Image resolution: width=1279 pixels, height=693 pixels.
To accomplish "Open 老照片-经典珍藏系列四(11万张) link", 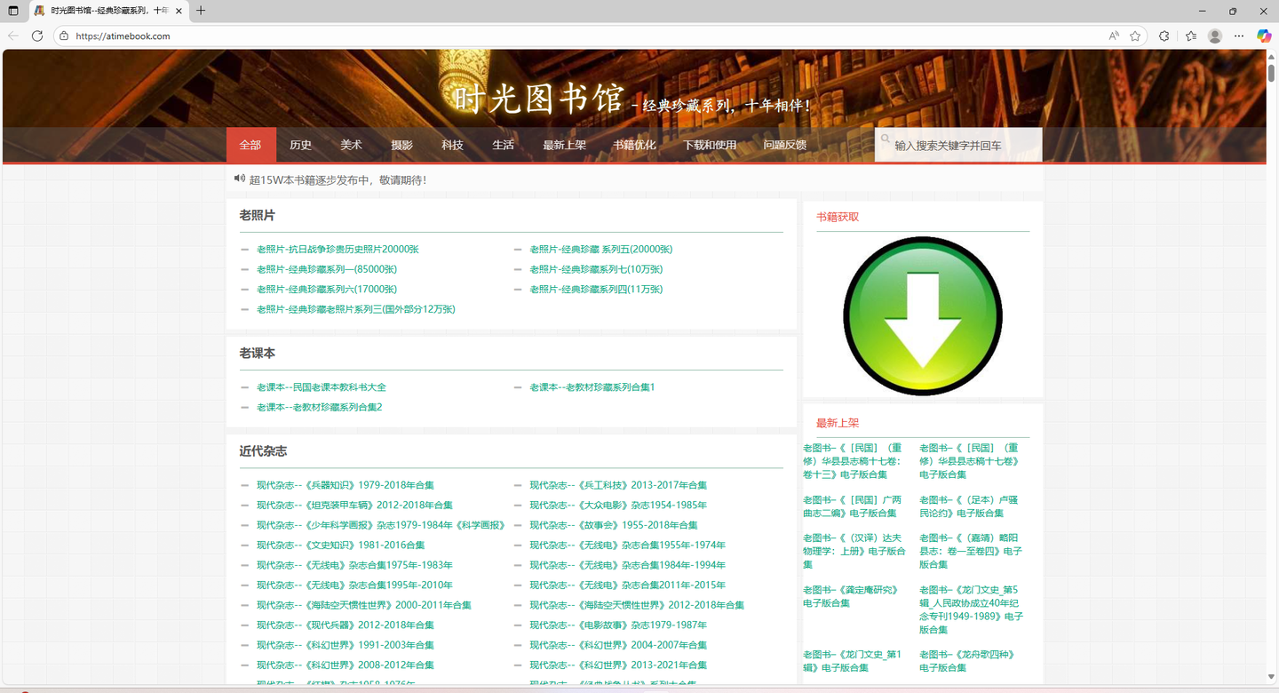I will click(x=597, y=290).
